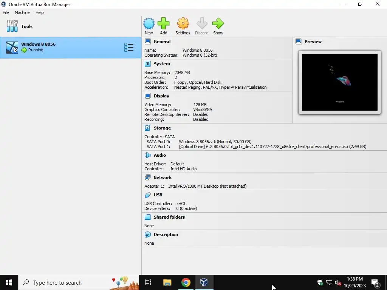Open the Audio section heading
This screenshot has width=387, height=290.
pyautogui.click(x=160, y=155)
